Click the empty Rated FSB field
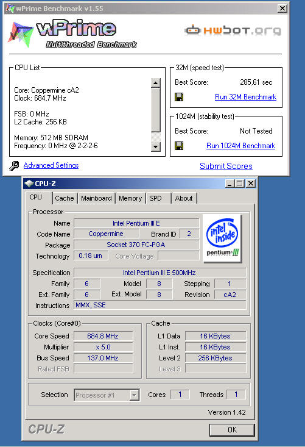The image size is (305, 447). (103, 368)
